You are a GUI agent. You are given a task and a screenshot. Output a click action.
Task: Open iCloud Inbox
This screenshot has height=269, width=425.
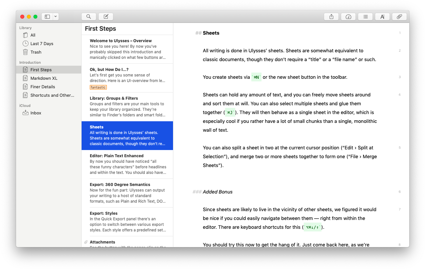[48, 113]
